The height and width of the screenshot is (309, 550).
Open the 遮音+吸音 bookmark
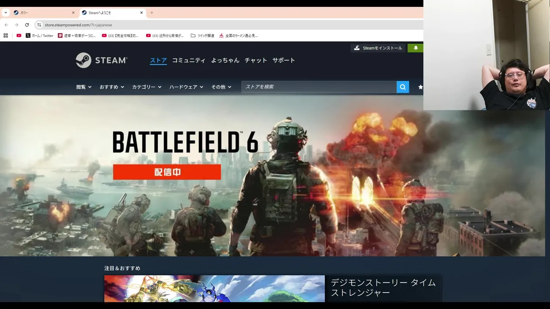pos(77,36)
